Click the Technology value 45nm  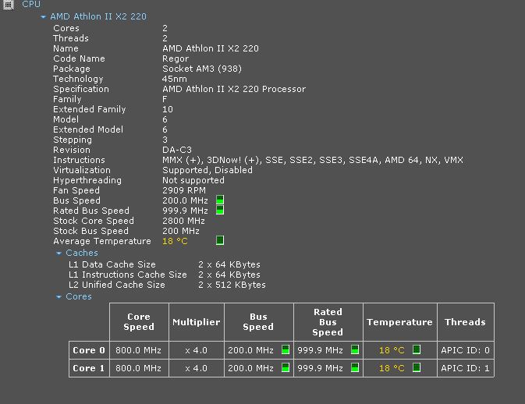tap(175, 79)
